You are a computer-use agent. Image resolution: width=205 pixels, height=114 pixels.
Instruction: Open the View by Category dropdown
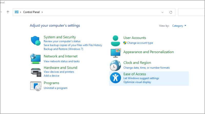point(179,26)
